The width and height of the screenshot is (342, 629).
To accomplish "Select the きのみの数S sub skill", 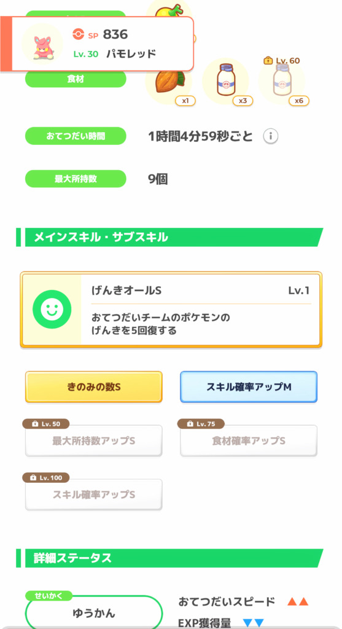I will pyautogui.click(x=94, y=387).
